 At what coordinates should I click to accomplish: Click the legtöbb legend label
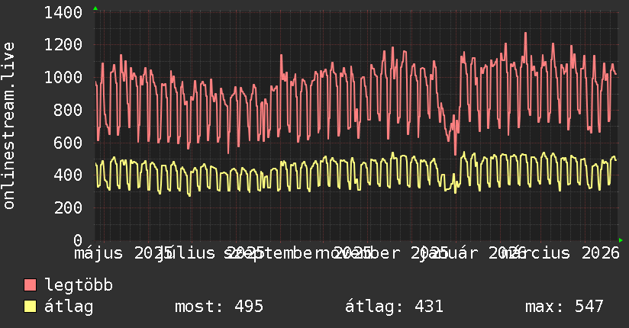point(79,285)
